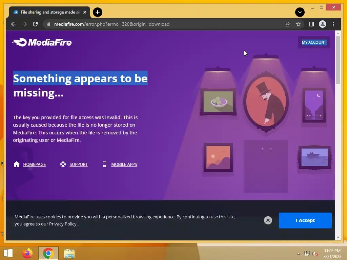347x260 pixels.
Task: Open the Chrome profile avatar
Action: tap(323, 24)
